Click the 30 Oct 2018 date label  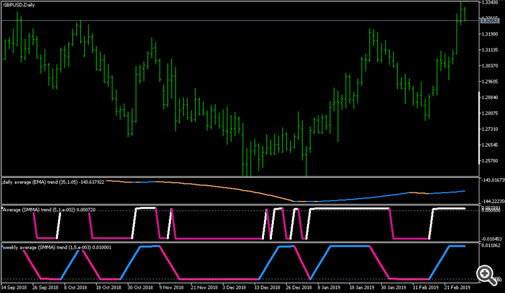pos(140,287)
